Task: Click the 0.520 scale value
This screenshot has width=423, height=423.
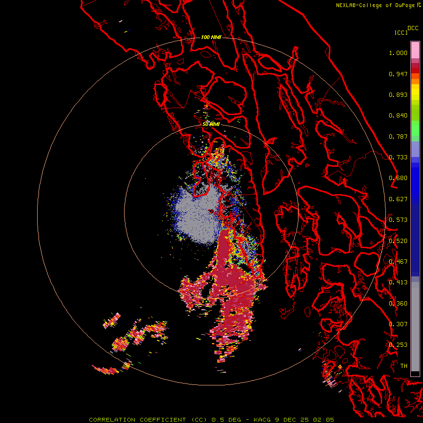Action: [x=398, y=241]
